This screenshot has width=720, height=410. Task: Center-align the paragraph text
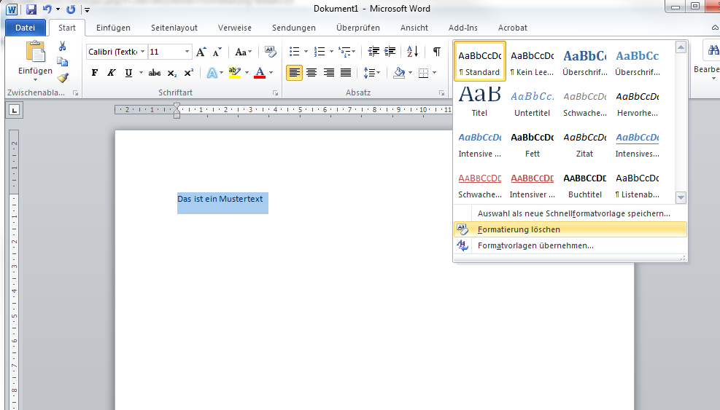[x=311, y=73]
